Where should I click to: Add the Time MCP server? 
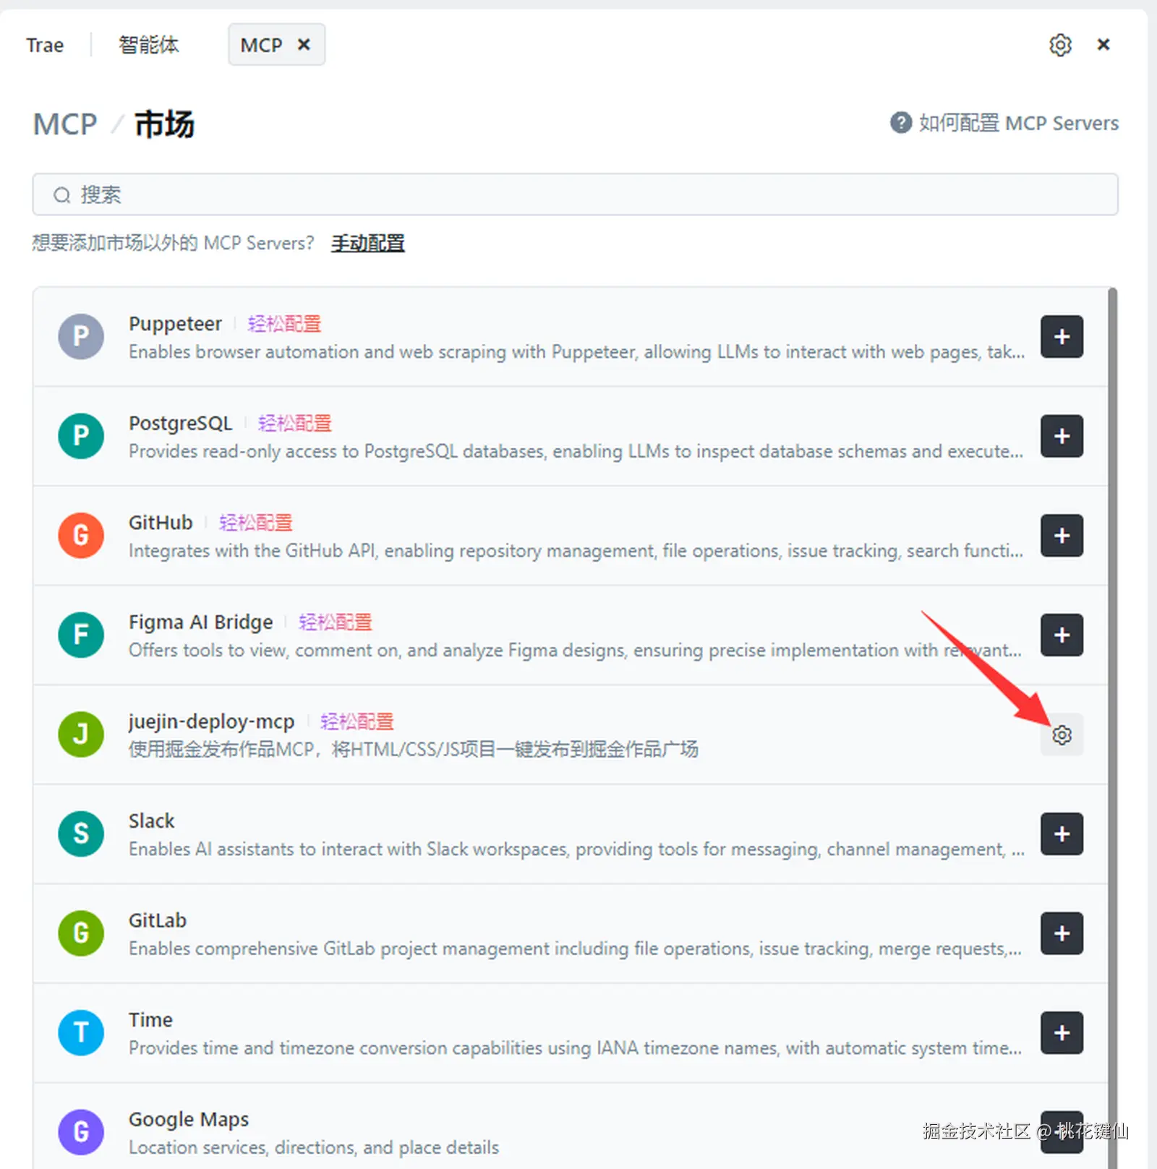pos(1062,1032)
